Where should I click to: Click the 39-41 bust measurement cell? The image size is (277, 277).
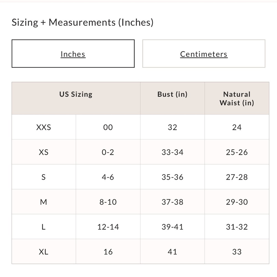[x=172, y=227]
